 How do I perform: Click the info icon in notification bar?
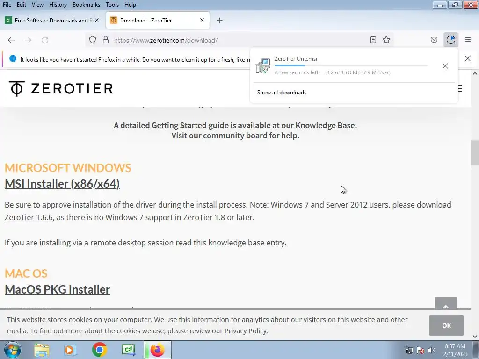coord(13,58)
